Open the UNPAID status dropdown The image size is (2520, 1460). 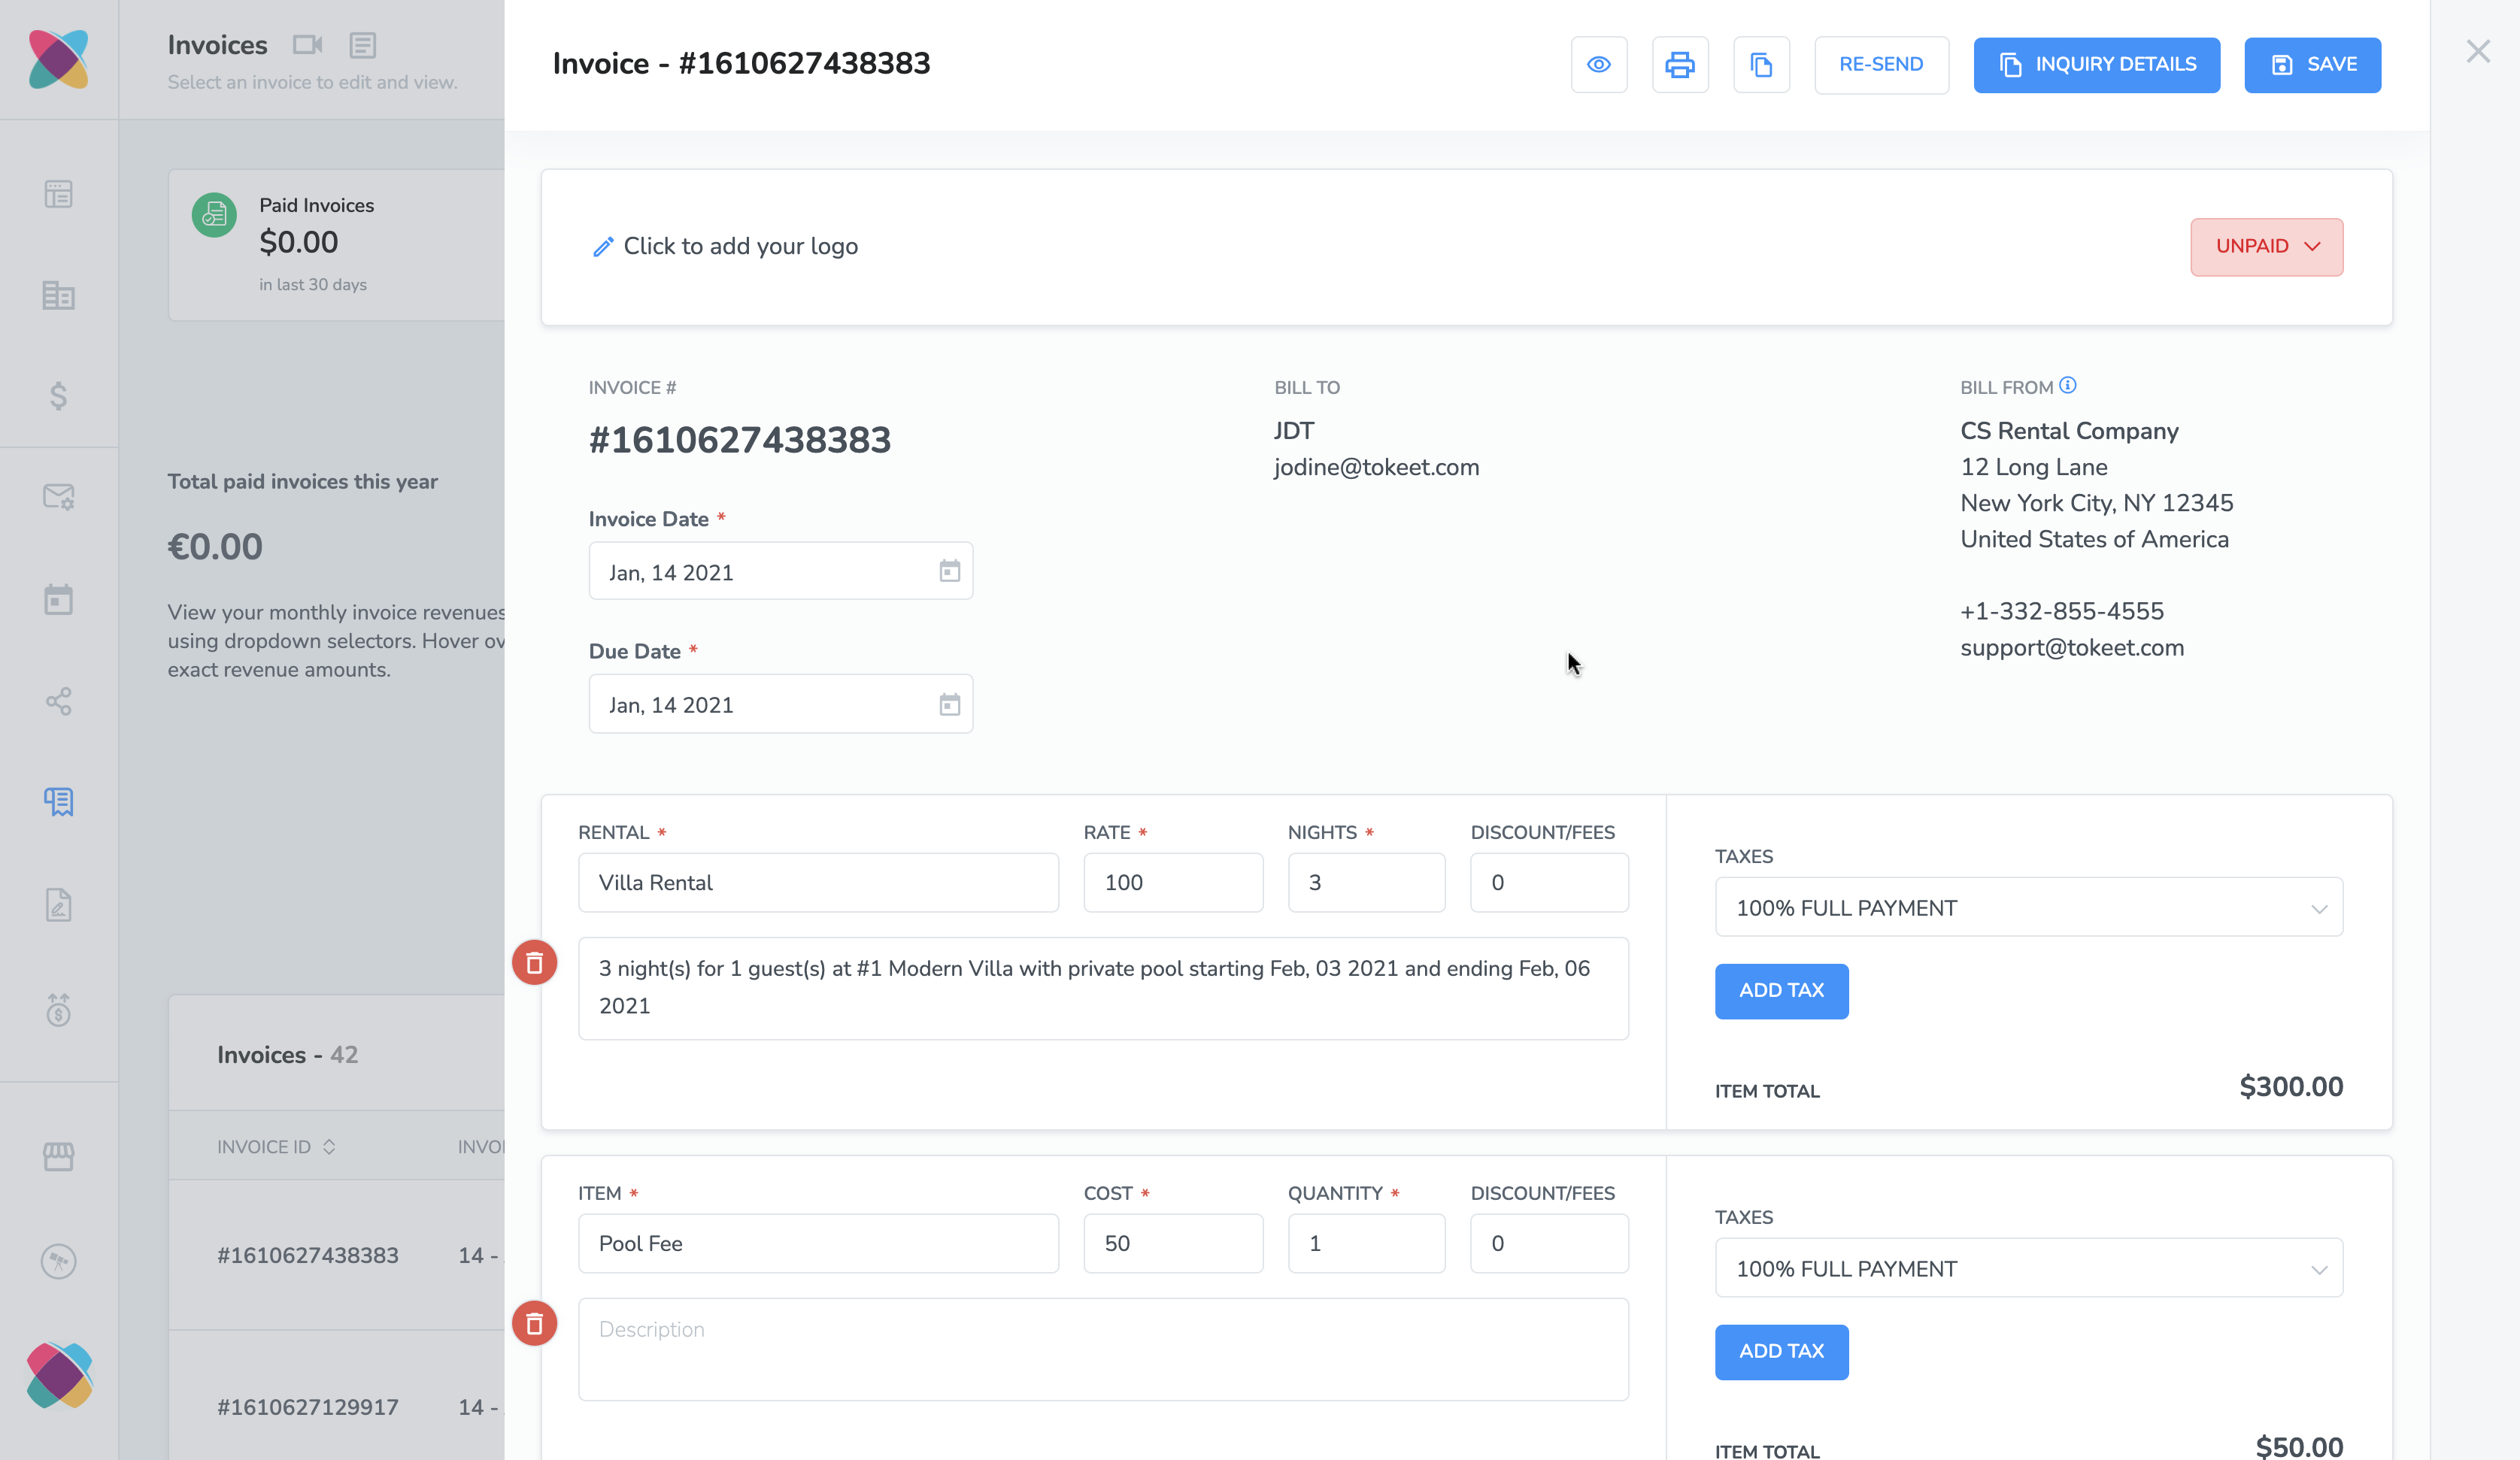(2265, 247)
